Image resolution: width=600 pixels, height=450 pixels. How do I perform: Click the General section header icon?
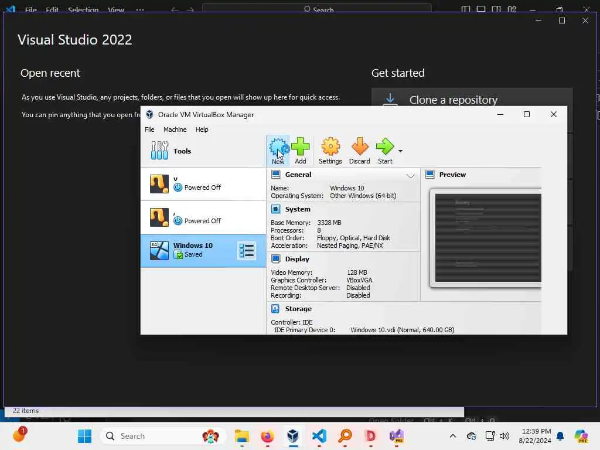point(275,175)
